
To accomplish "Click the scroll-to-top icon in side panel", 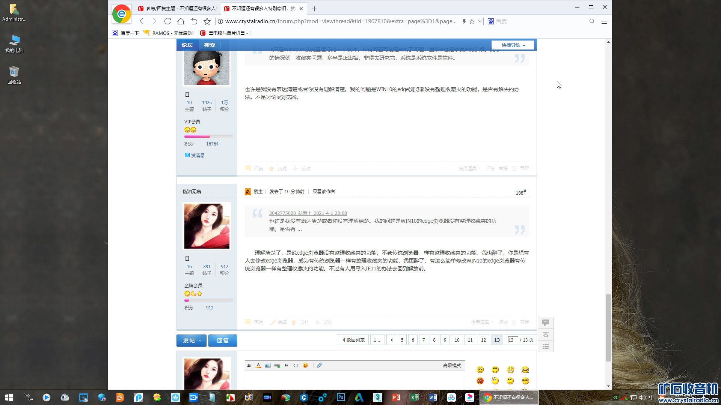I will (546, 334).
